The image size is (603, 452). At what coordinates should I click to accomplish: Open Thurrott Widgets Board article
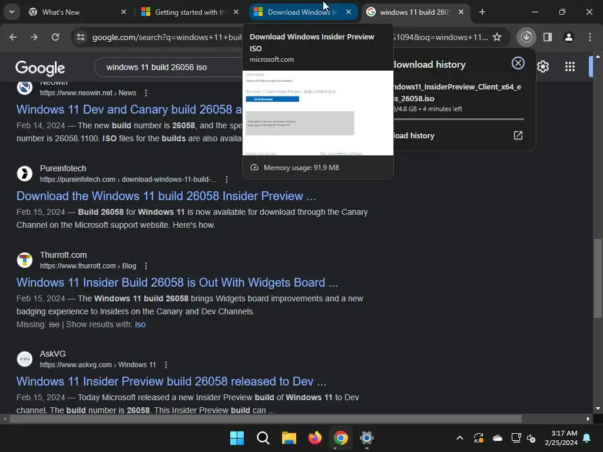point(177,282)
